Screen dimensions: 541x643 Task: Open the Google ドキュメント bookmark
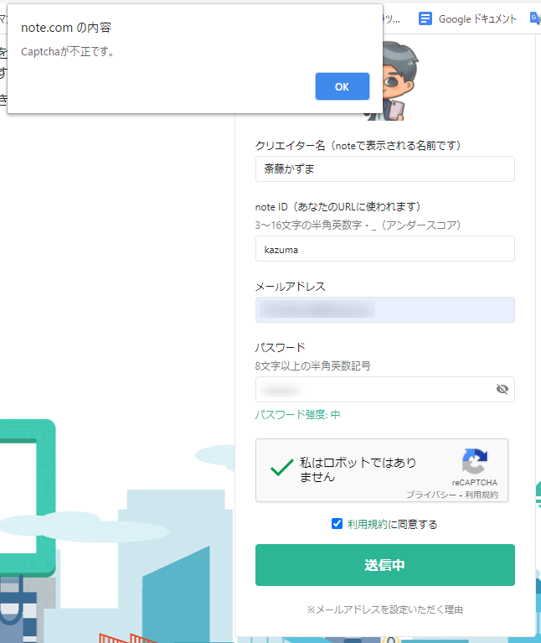coord(467,19)
